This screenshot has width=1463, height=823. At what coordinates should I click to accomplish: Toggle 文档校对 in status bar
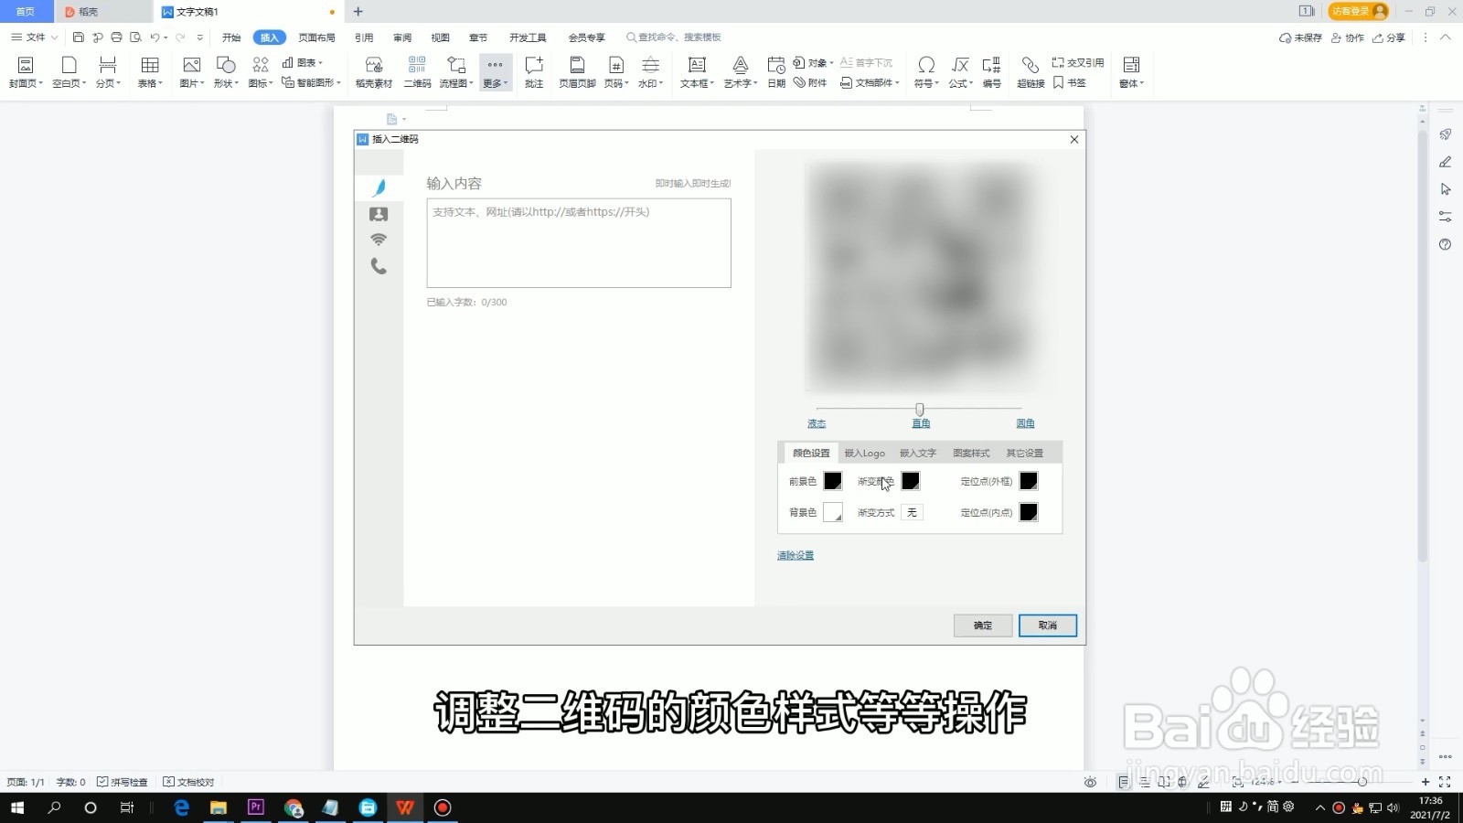pyautogui.click(x=188, y=782)
